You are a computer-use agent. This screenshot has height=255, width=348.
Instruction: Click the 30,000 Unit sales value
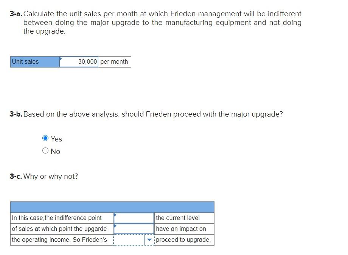pyautogui.click(x=87, y=61)
